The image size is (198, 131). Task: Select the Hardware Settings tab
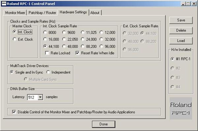tap(73, 12)
